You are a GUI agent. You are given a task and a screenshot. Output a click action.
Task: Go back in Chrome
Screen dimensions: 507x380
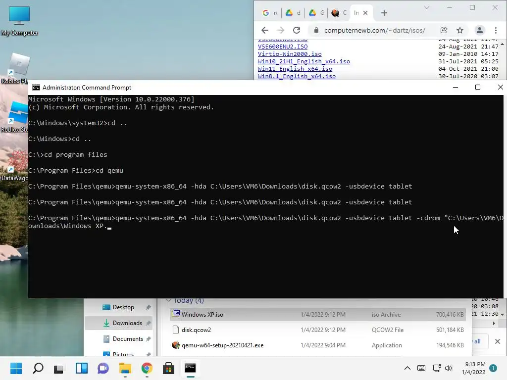[265, 30]
